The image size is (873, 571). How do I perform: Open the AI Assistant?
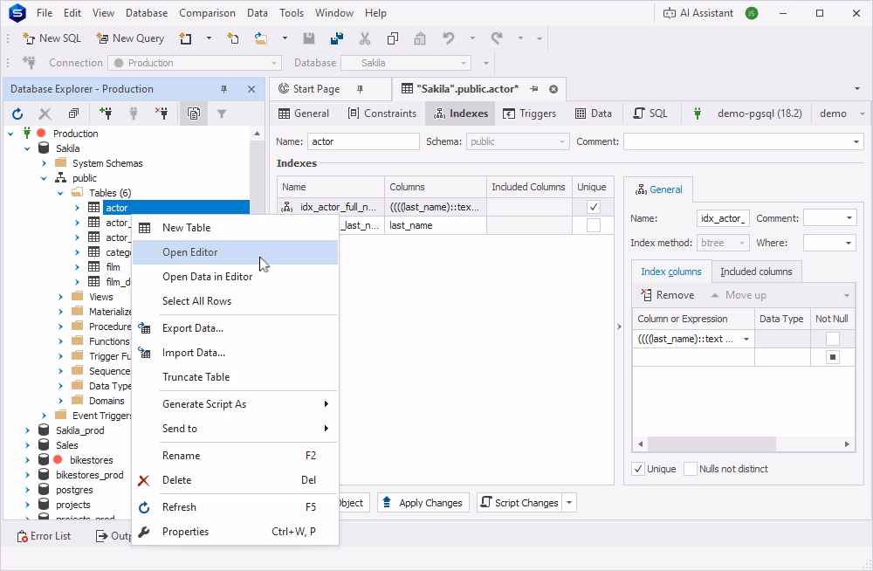[698, 13]
